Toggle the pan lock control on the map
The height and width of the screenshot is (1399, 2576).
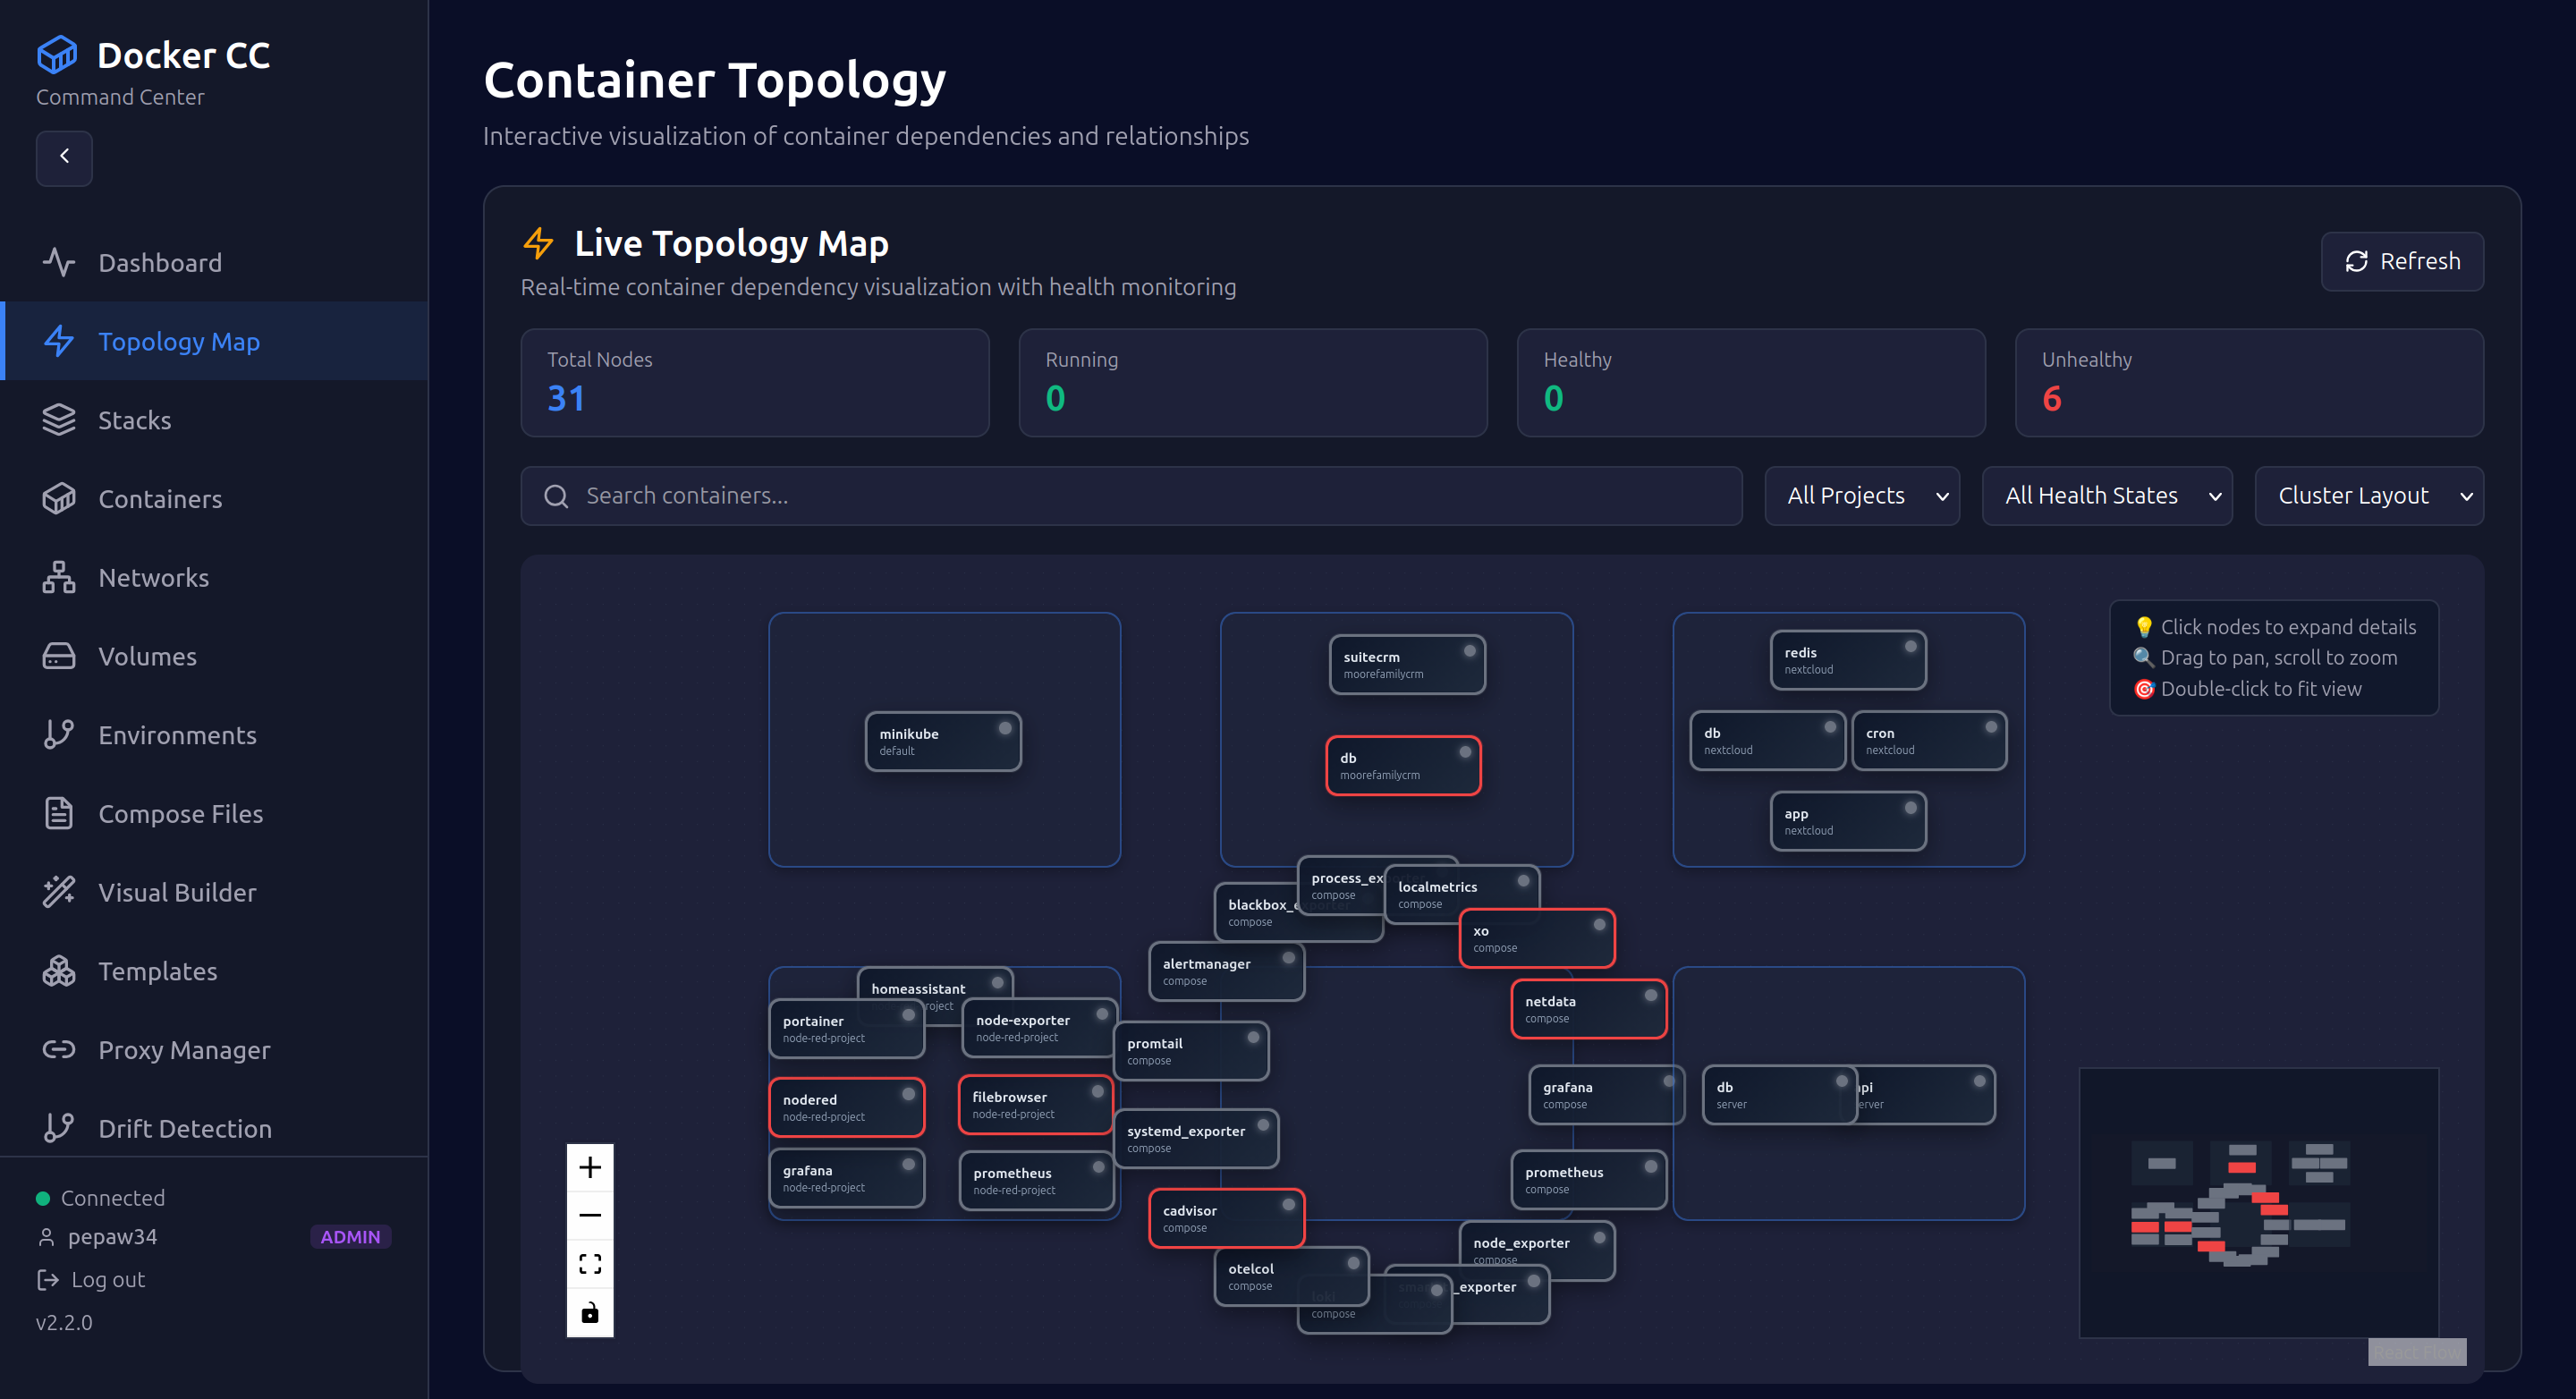[590, 1313]
